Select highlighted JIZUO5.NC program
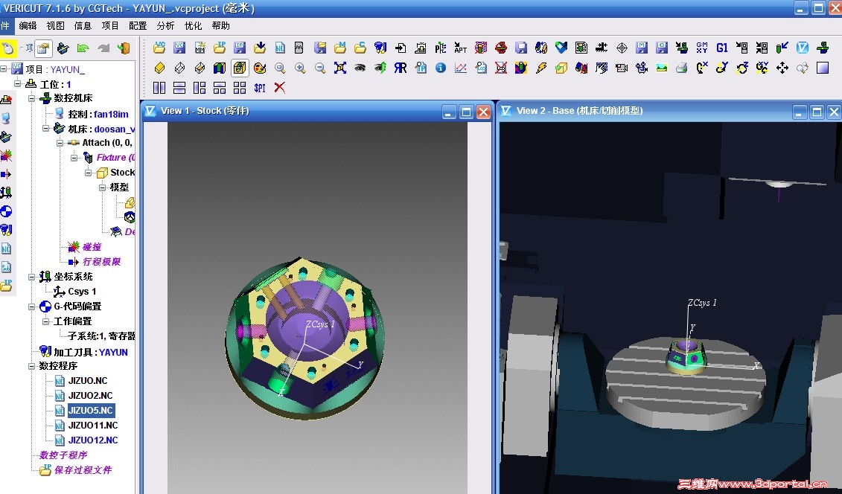842x494 pixels. [91, 411]
